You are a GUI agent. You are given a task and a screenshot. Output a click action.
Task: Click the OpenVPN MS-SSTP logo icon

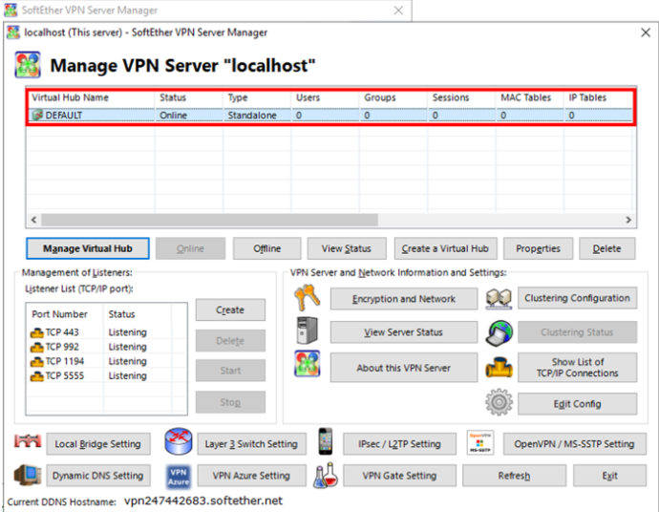click(x=479, y=443)
